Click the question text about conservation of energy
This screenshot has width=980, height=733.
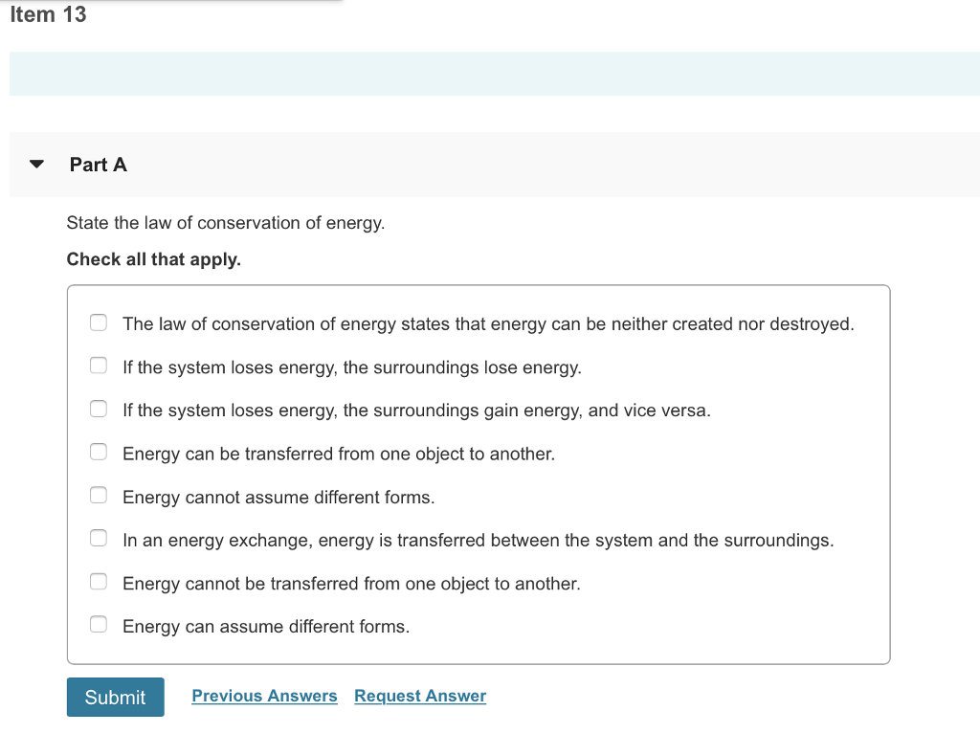coord(226,223)
